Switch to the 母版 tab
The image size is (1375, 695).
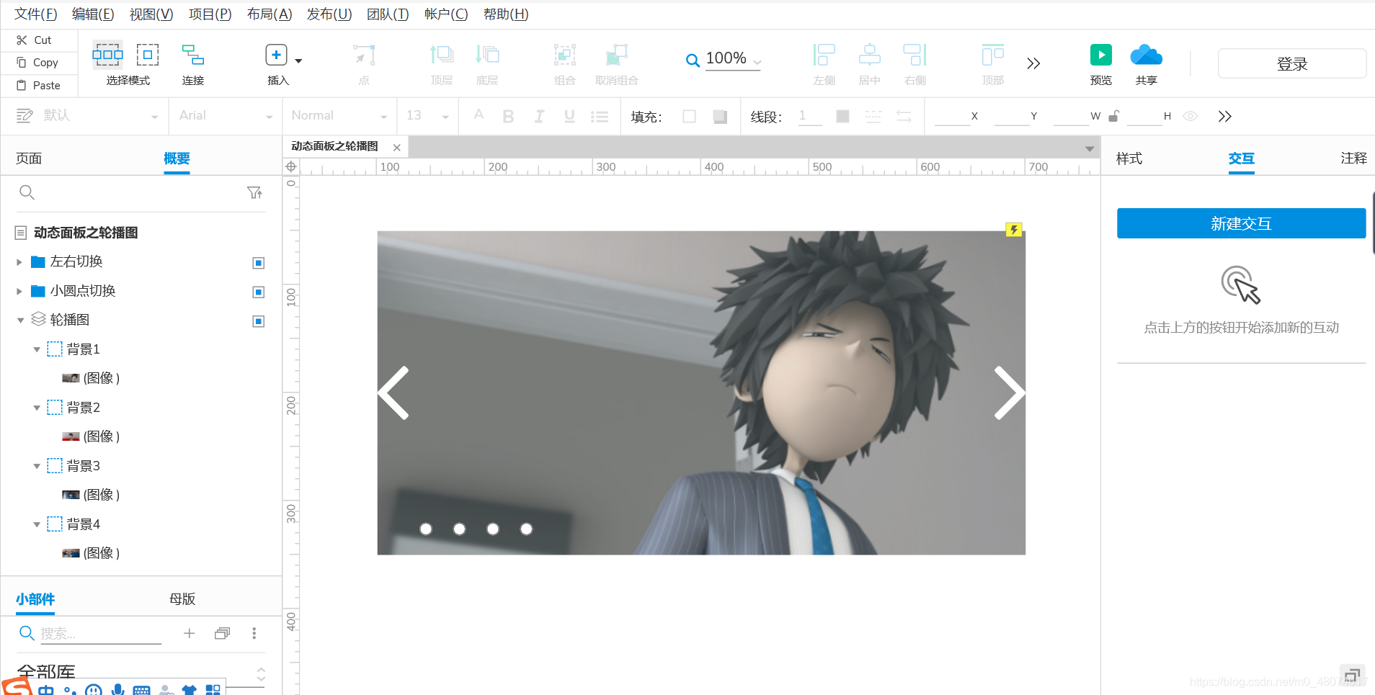click(x=182, y=599)
